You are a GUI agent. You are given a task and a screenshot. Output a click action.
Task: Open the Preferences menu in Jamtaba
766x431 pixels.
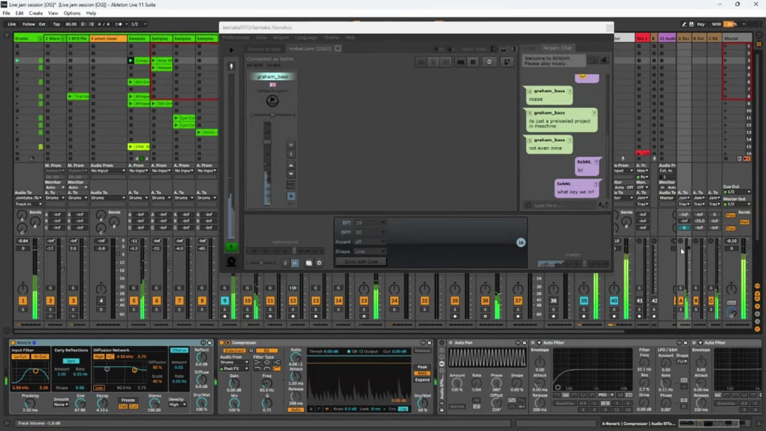point(236,37)
